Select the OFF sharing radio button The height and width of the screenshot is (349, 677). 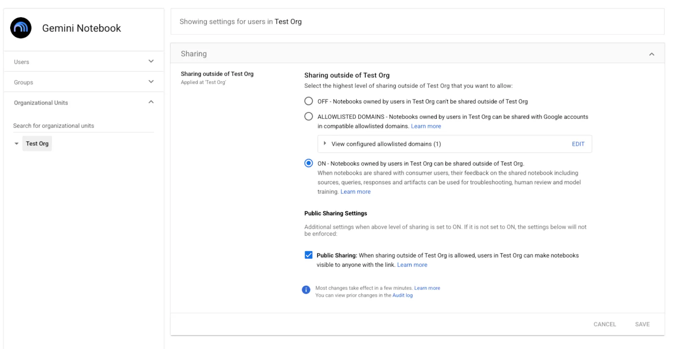coord(309,101)
